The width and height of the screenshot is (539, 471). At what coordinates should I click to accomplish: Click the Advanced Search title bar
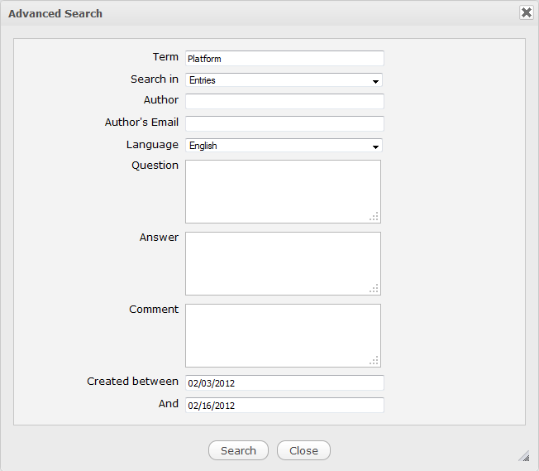248,13
